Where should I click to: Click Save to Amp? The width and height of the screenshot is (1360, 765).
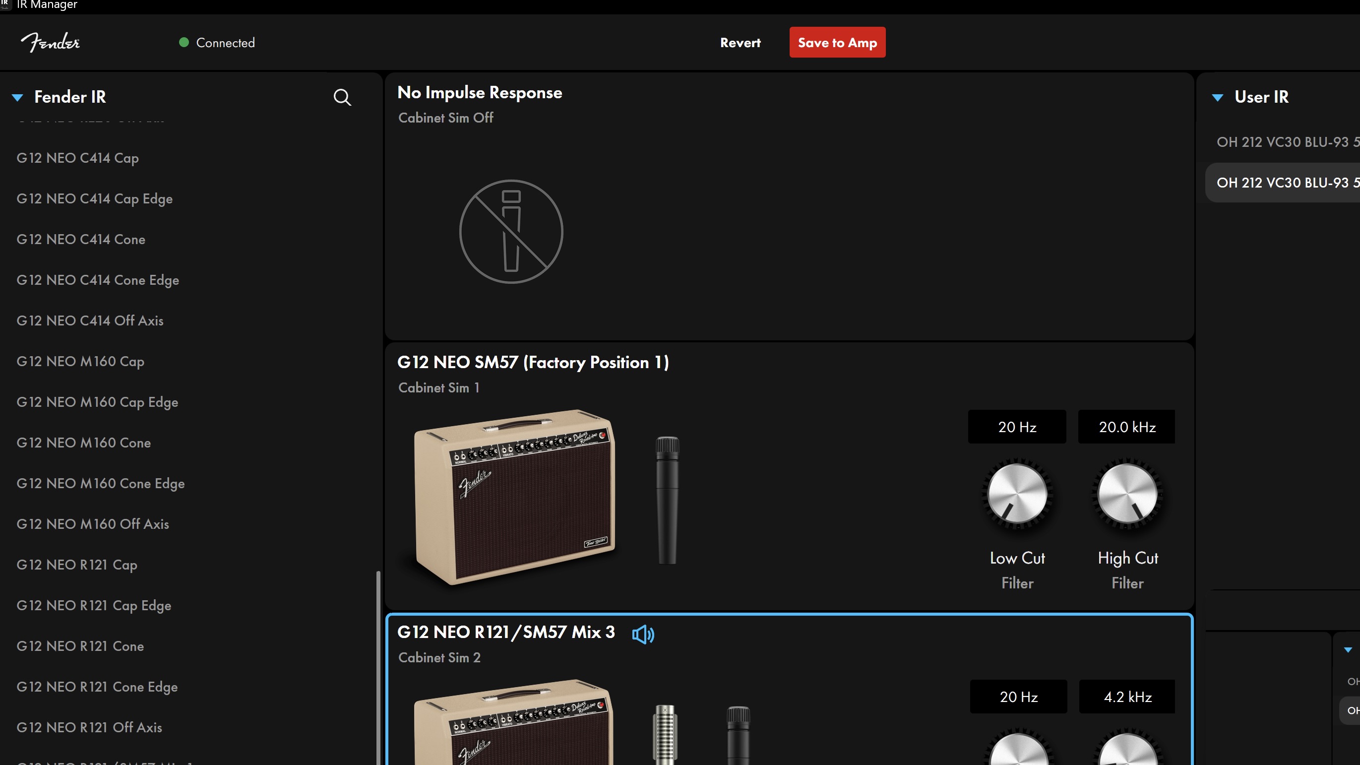837,42
